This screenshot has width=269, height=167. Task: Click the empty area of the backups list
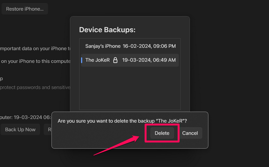coord(130,87)
